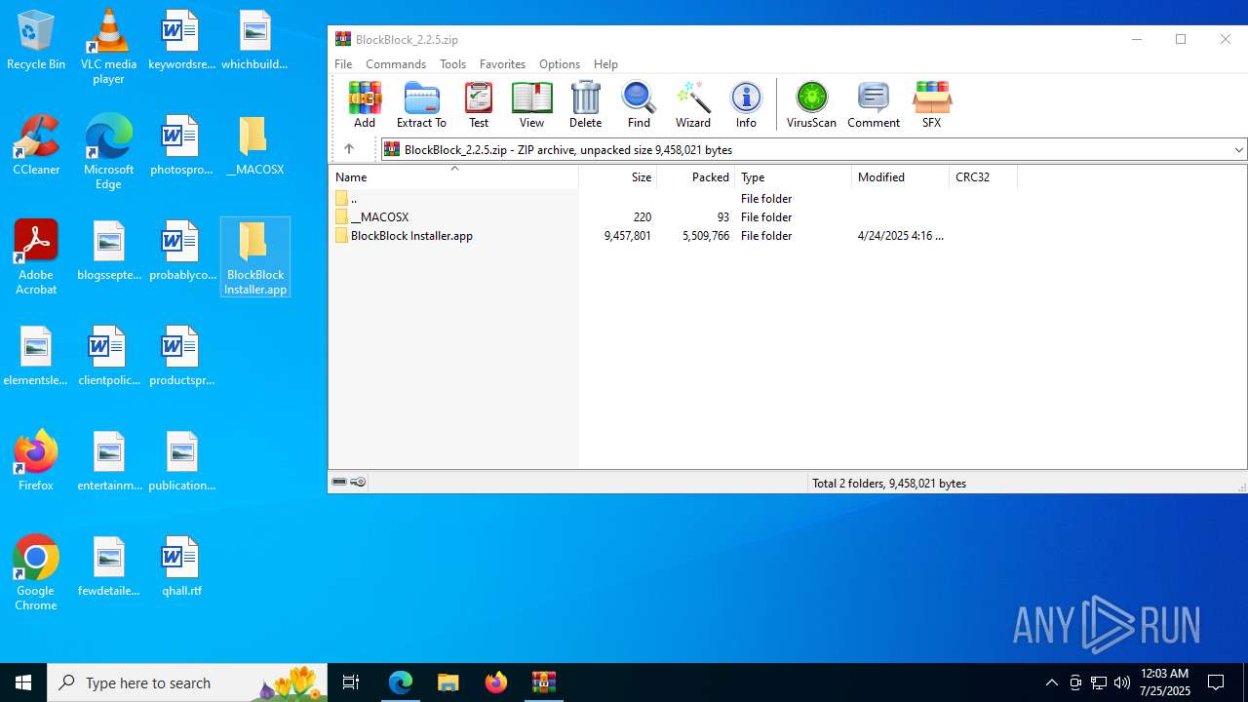Select BlockBlock Installer.app in archive list

pyautogui.click(x=673, y=235)
